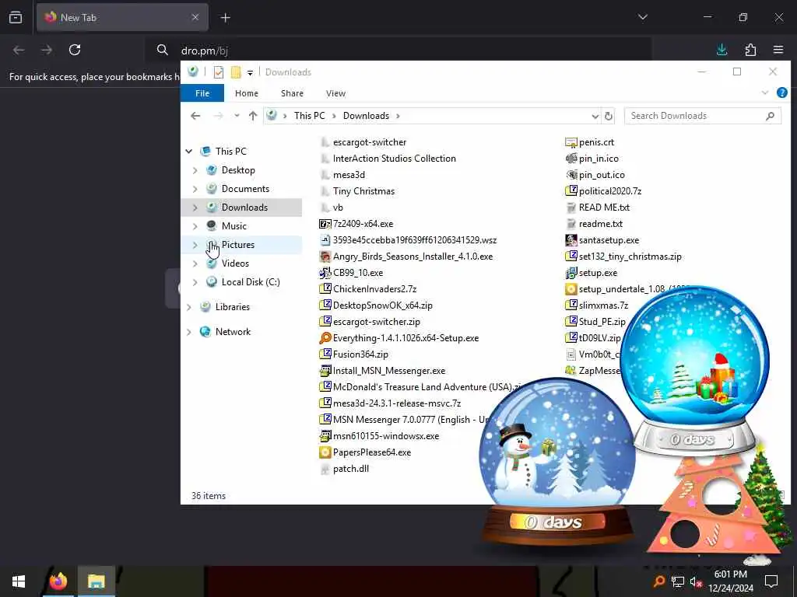The height and width of the screenshot is (597, 797).
Task: Go back in Explorer navigation
Action: [195, 116]
